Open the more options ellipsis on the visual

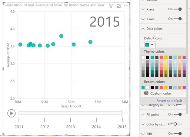click(126, 6)
